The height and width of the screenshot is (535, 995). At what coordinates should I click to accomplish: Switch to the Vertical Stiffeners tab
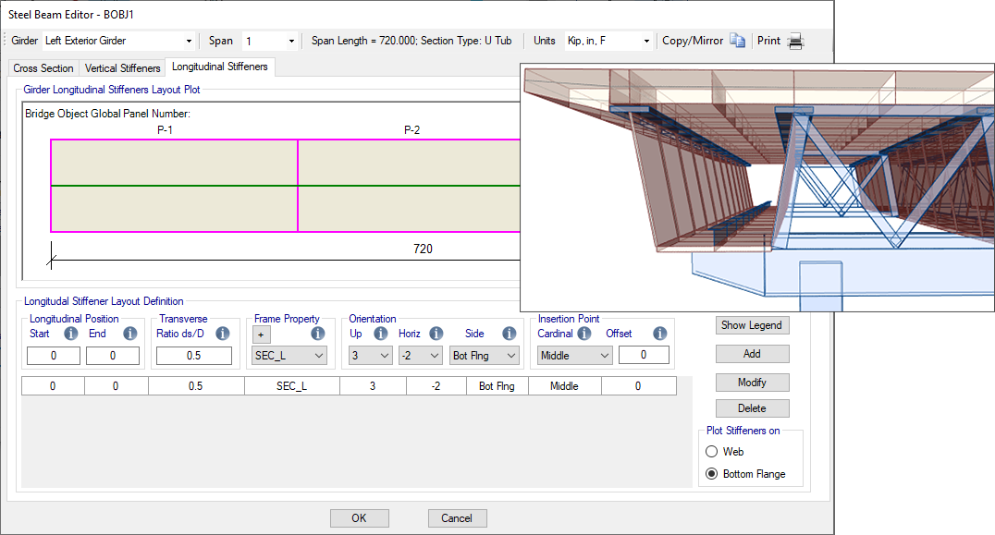(122, 67)
